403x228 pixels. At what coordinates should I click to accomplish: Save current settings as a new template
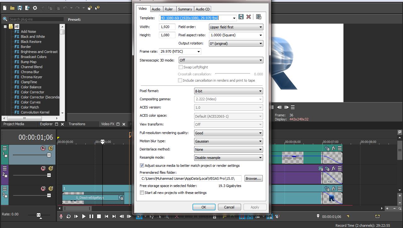point(241,17)
